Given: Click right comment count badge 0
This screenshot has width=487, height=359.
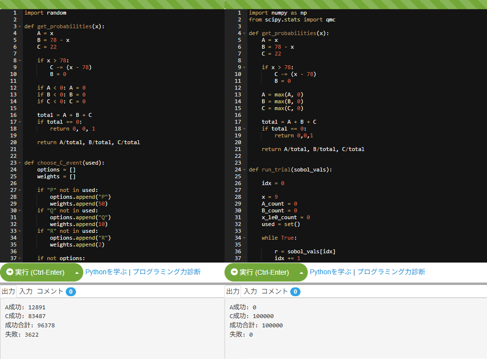Looking at the screenshot, I should 296,292.
